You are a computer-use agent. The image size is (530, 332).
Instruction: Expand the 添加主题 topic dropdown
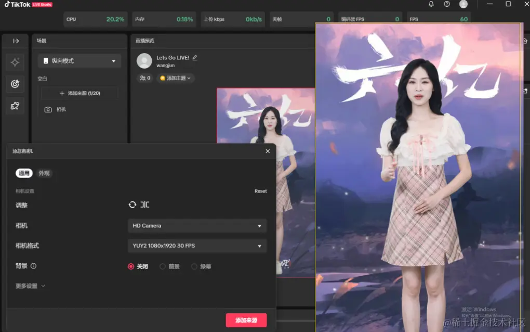pos(176,78)
